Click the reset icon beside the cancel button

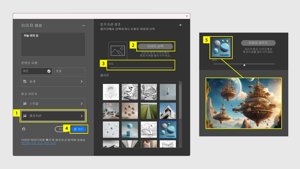point(24,129)
